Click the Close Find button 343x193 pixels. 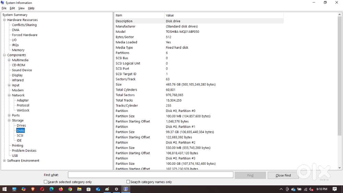coord(283,175)
